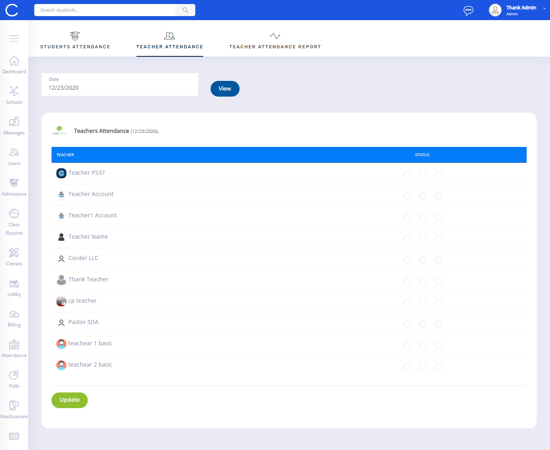Toggle the hamburger sidebar menu
Viewport: 550px width, 450px height.
click(14, 39)
